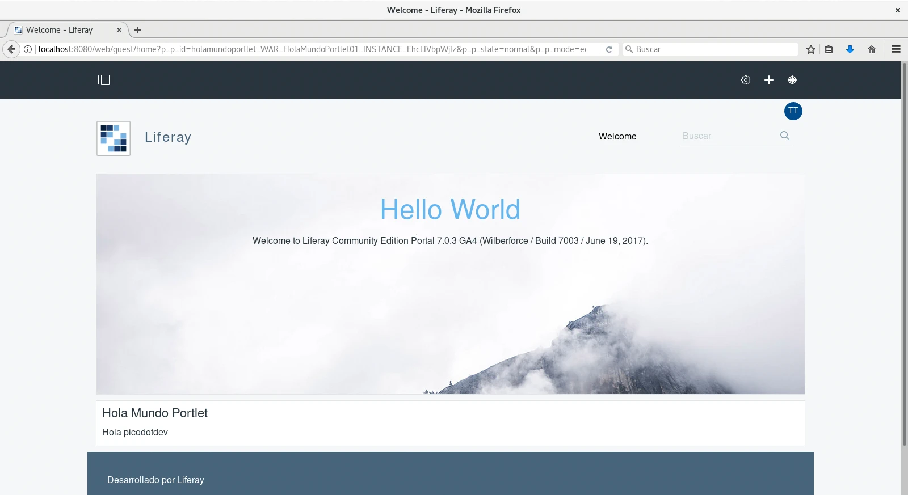This screenshot has height=495, width=908.
Task: Show bookmarks list icon
Action: point(829,49)
